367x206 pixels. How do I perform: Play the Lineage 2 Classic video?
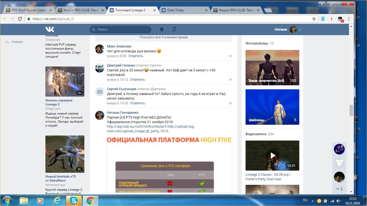pos(272,155)
